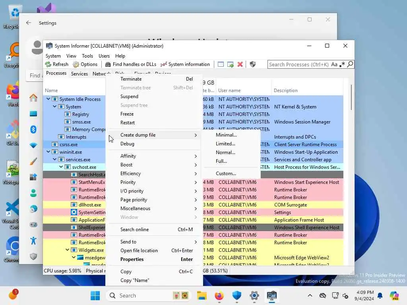
Task: Toggle case-sensitive search Aa icon
Action: pyautogui.click(x=334, y=64)
